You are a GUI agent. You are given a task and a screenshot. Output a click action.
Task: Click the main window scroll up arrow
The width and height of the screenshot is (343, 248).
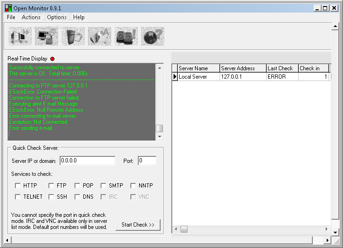pyautogui.click(x=335, y=27)
